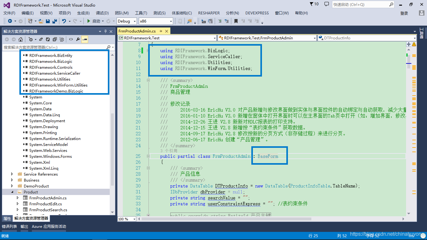The image size is (427, 240).
Task: Expand the Service References folder
Action: click(12, 174)
